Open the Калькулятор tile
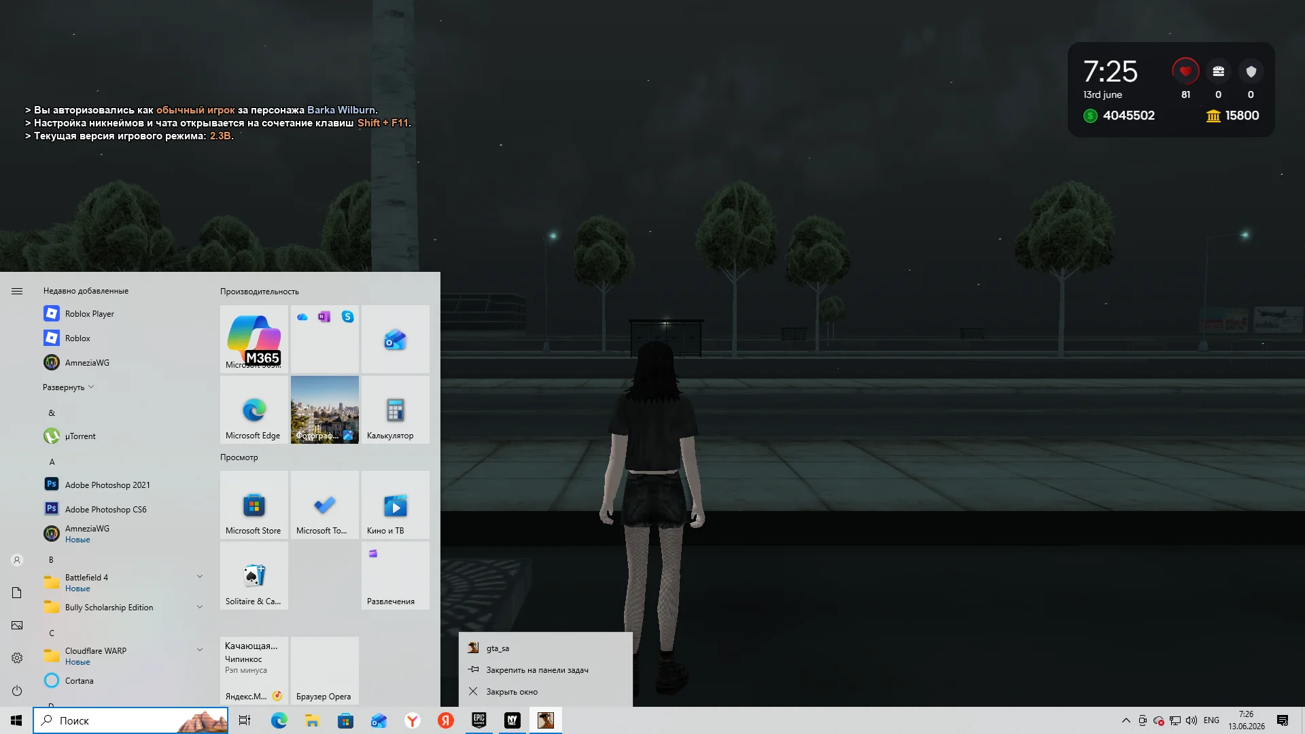1305x734 pixels. coord(396,409)
